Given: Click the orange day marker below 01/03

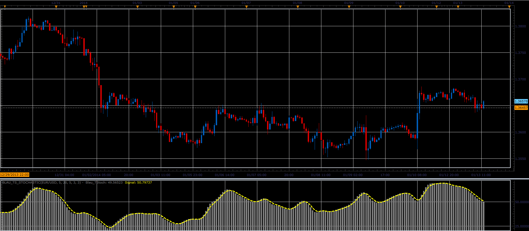Looking at the screenshot, I should tap(137, 7).
